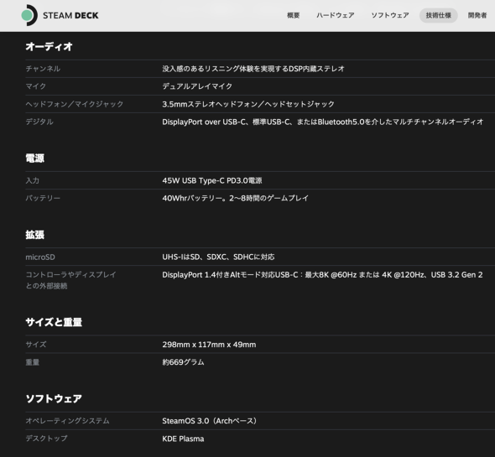495x457 pixels.
Task: Click the Steam Deck logo icon
Action: 29,15
